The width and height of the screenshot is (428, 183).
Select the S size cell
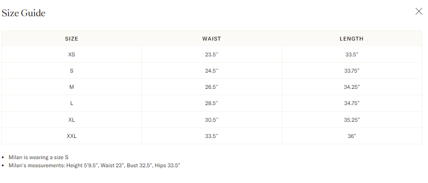72,71
